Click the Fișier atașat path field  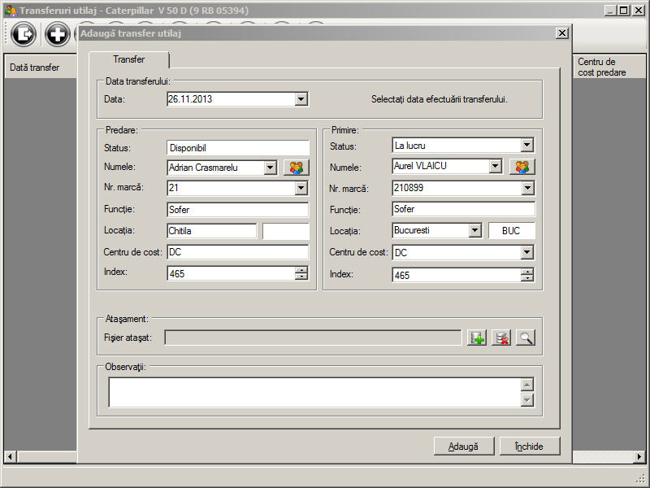click(x=313, y=338)
